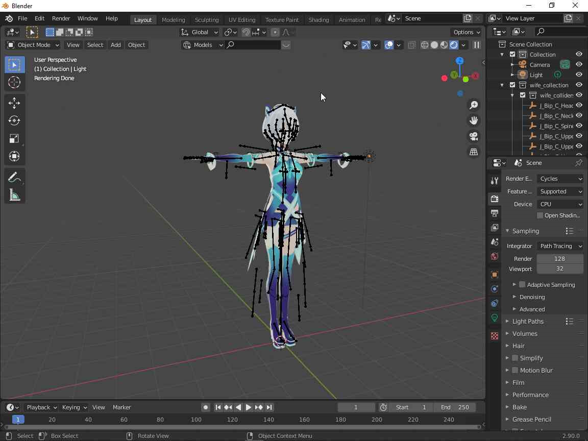
Task: Click the Viewport samples value field
Action: (560, 268)
